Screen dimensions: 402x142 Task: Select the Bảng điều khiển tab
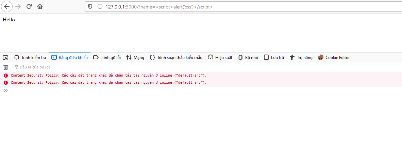click(x=69, y=58)
